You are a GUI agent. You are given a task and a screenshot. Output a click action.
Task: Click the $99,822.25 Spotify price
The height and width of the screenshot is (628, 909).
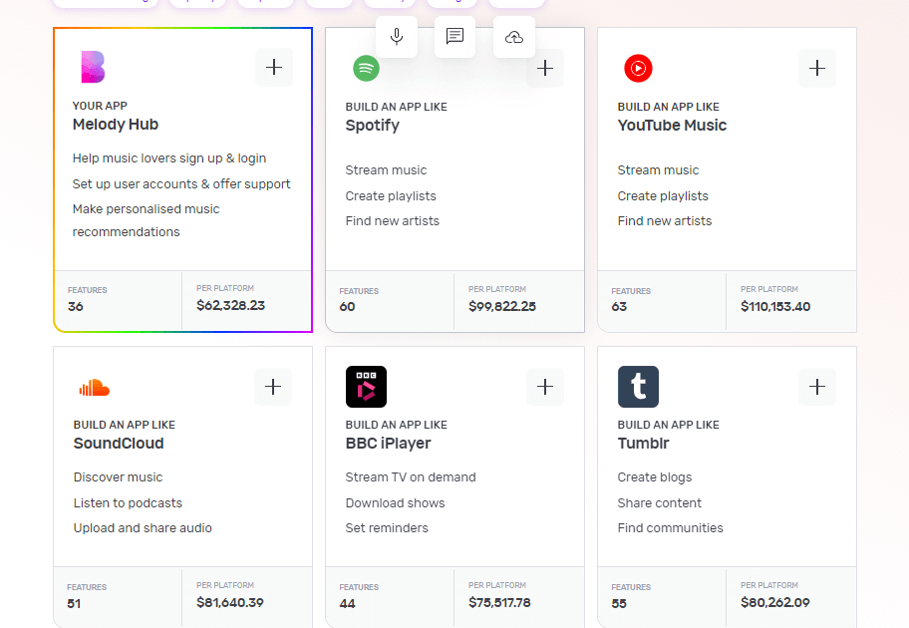coord(502,306)
